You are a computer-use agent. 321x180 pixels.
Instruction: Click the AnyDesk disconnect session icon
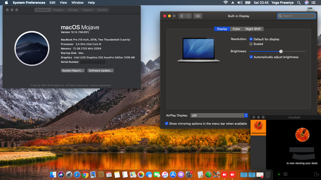click(316, 174)
